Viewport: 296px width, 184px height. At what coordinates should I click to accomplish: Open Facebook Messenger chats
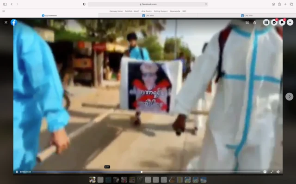[x=274, y=23]
